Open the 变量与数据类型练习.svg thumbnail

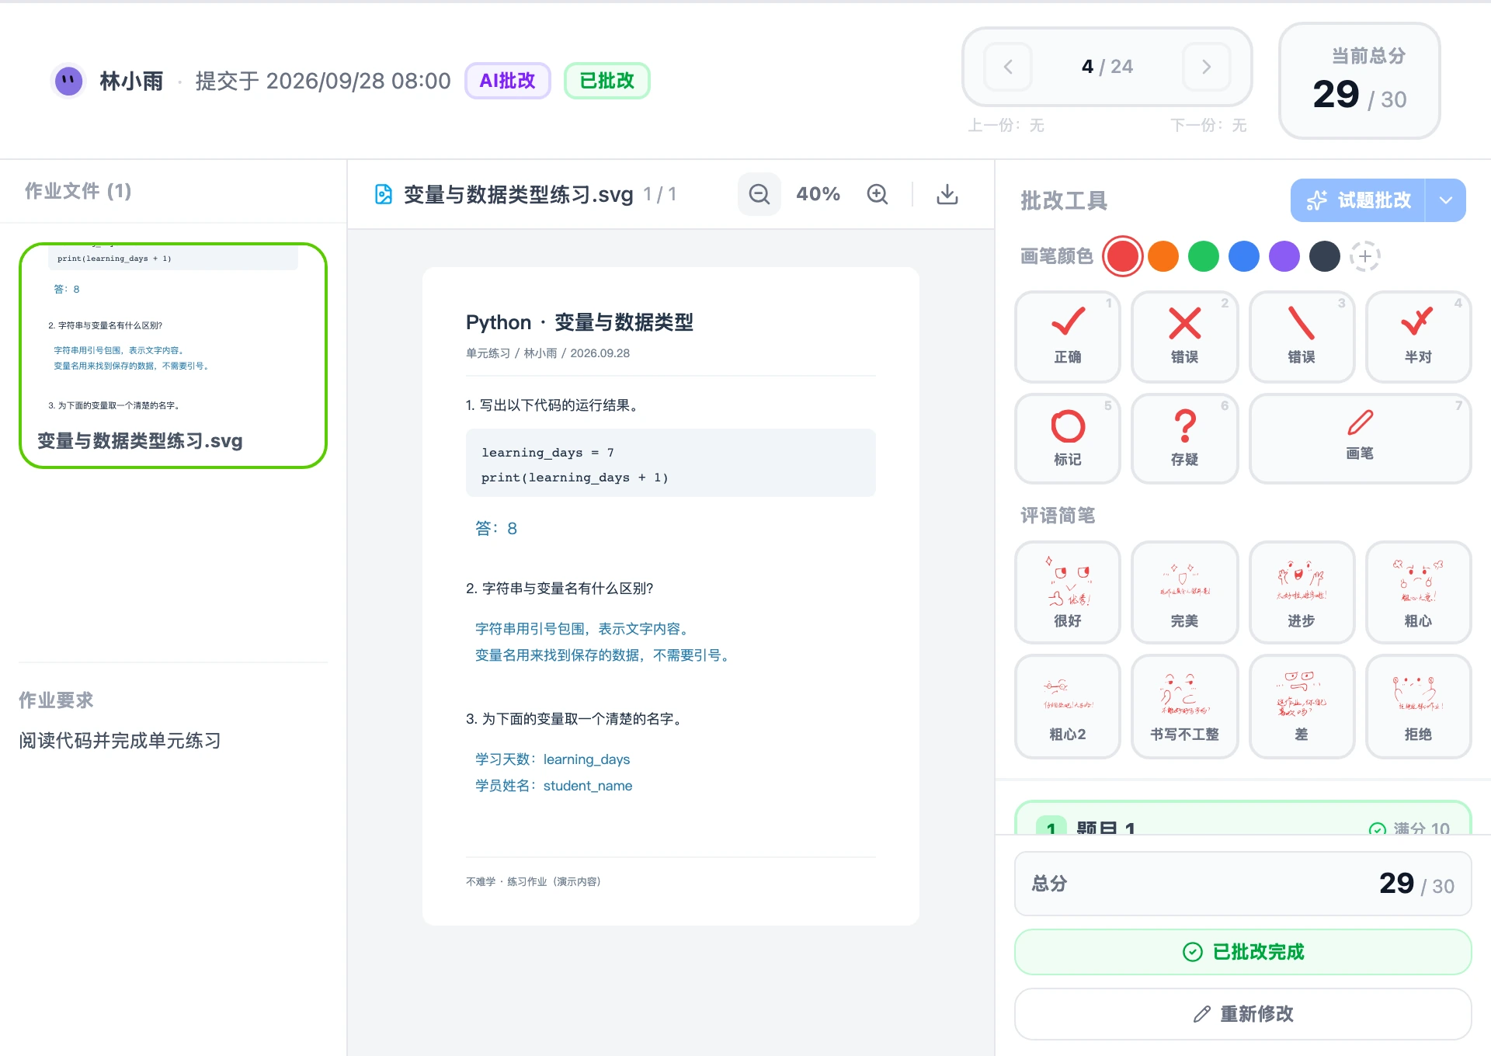[x=173, y=356]
